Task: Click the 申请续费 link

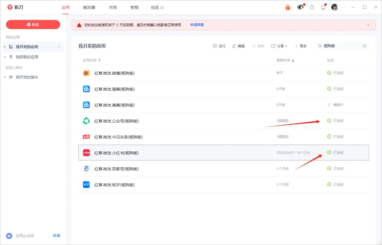Action: click(197, 25)
